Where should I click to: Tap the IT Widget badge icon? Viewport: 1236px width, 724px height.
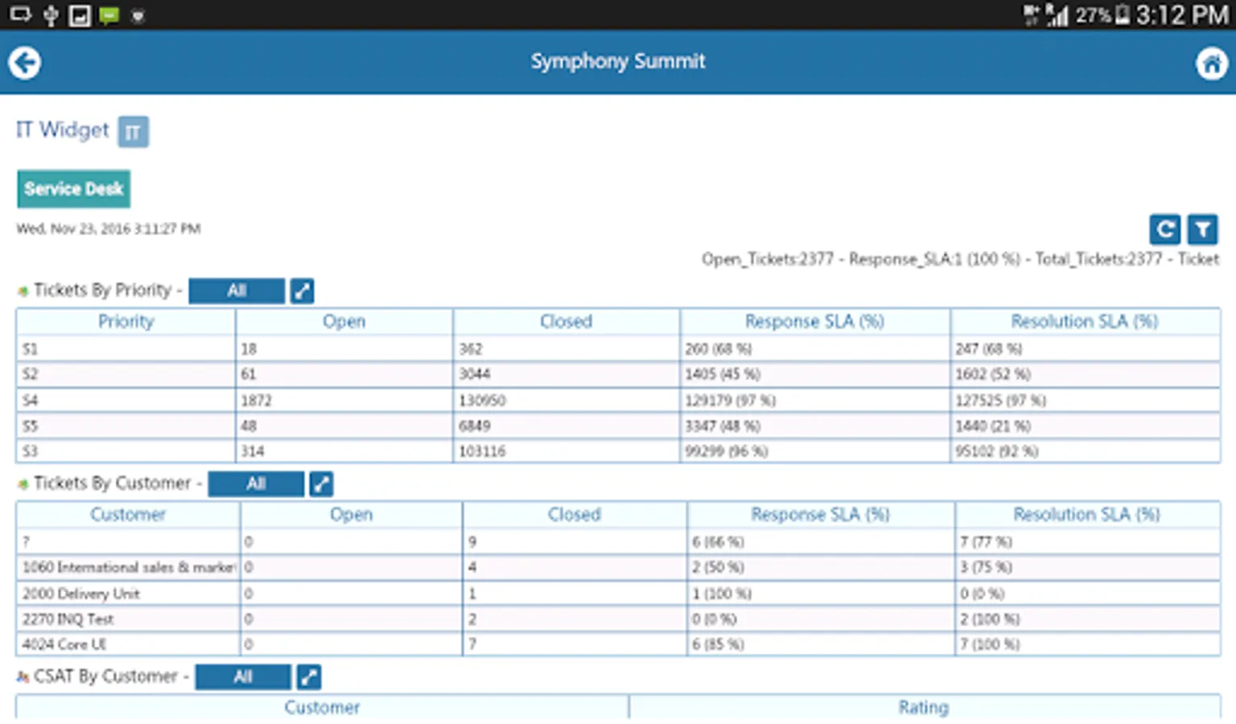click(134, 132)
